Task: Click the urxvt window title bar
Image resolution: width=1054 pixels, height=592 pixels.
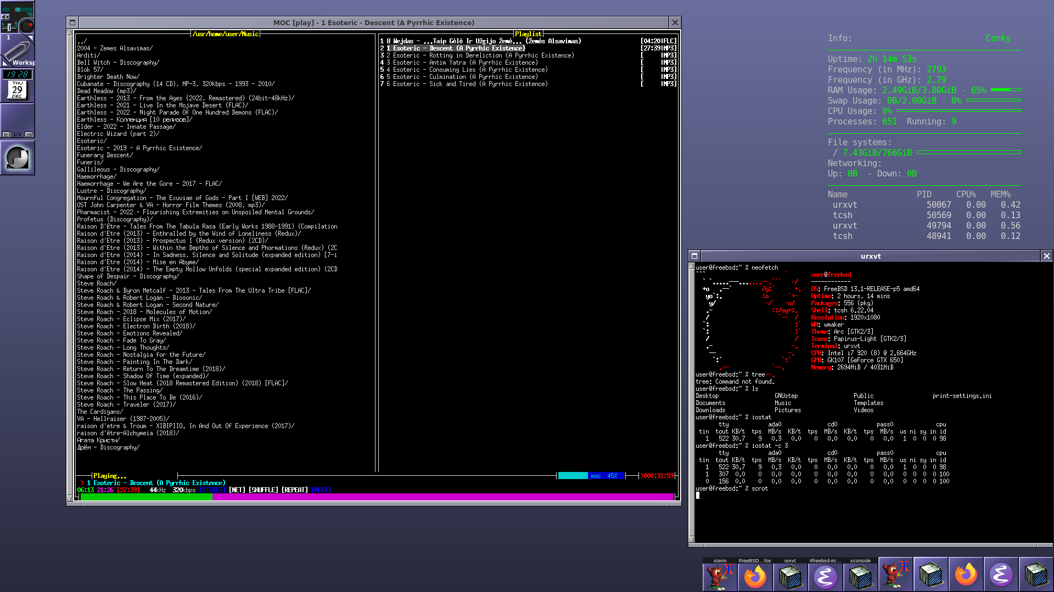Action: pyautogui.click(x=871, y=256)
